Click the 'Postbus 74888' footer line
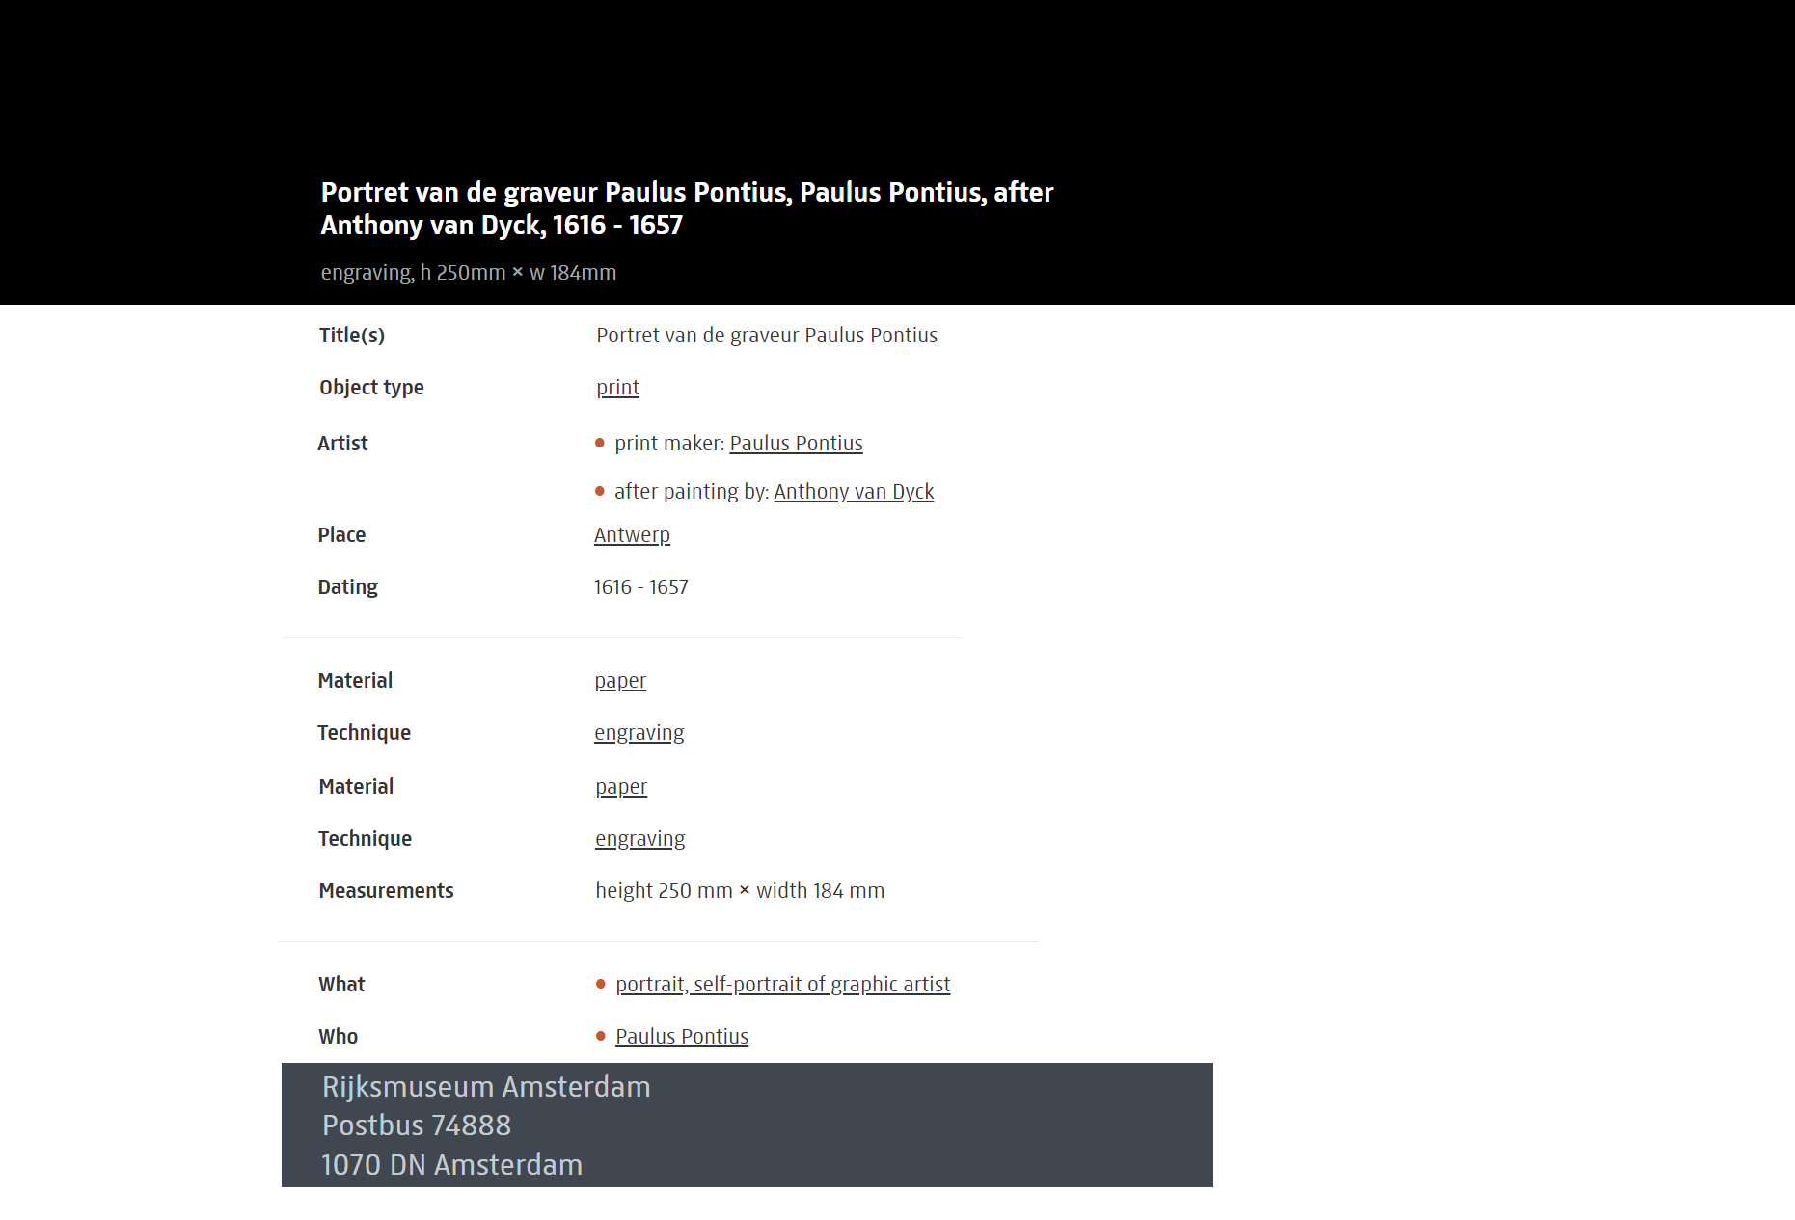 click(417, 1125)
